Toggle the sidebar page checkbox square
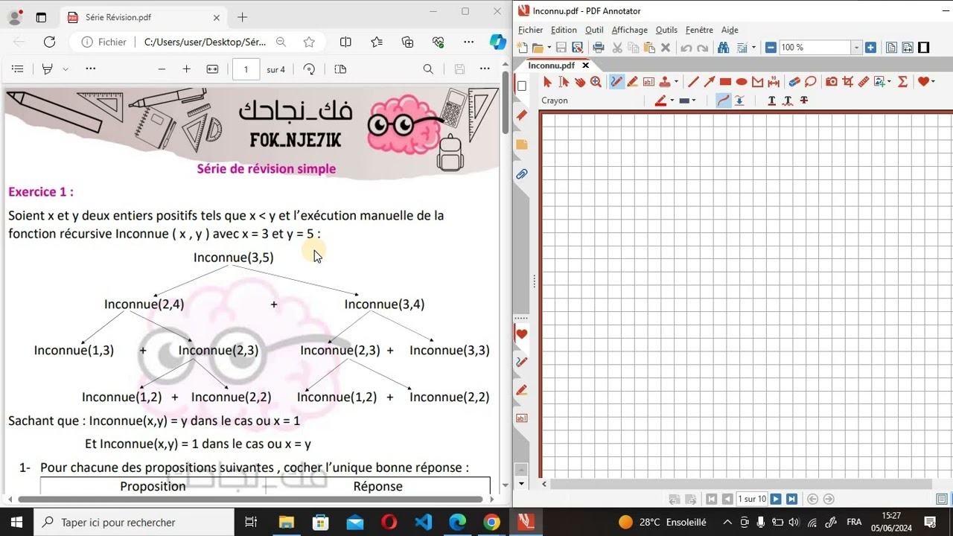953x536 pixels. (x=522, y=86)
